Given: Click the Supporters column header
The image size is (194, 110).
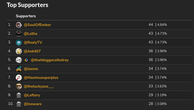Looking at the screenshot, I should point(26,16).
